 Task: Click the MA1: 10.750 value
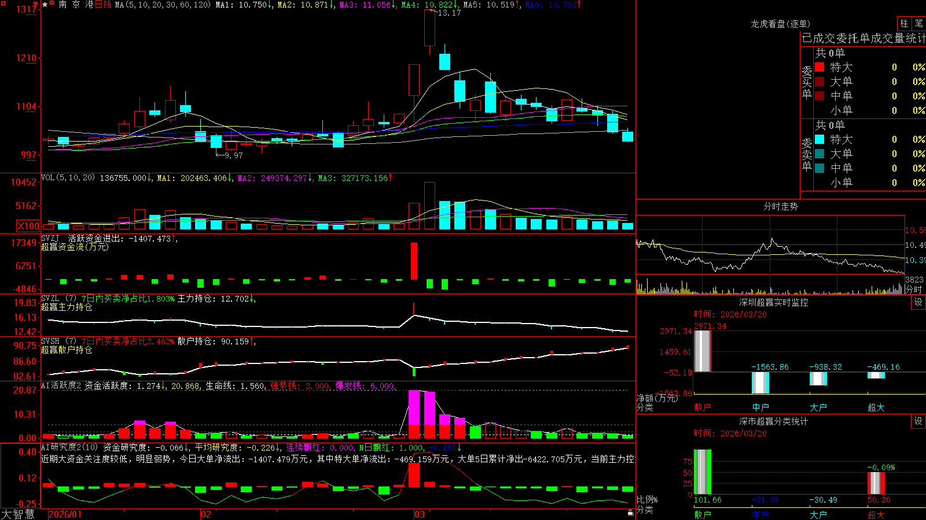click(x=243, y=5)
